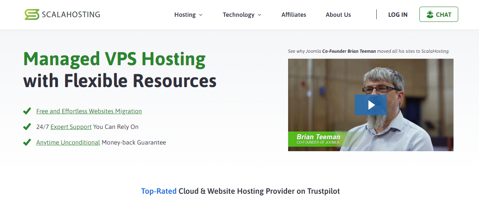Open the ScalaHosting home wordmark
The width and height of the screenshot is (479, 209).
coord(71,14)
